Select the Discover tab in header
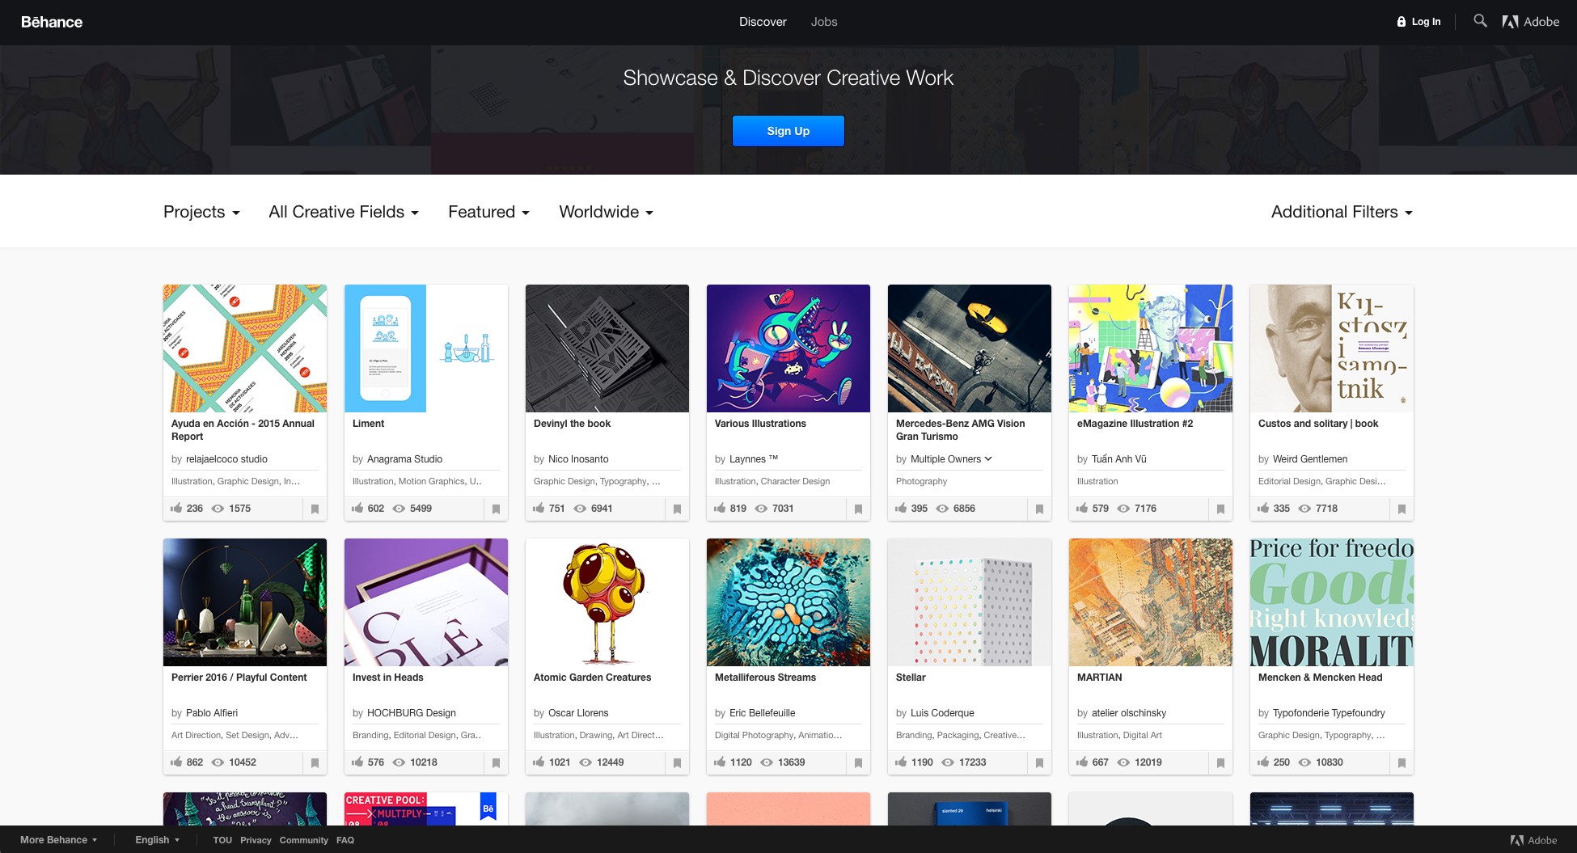This screenshot has height=853, width=1577. pos(763,22)
